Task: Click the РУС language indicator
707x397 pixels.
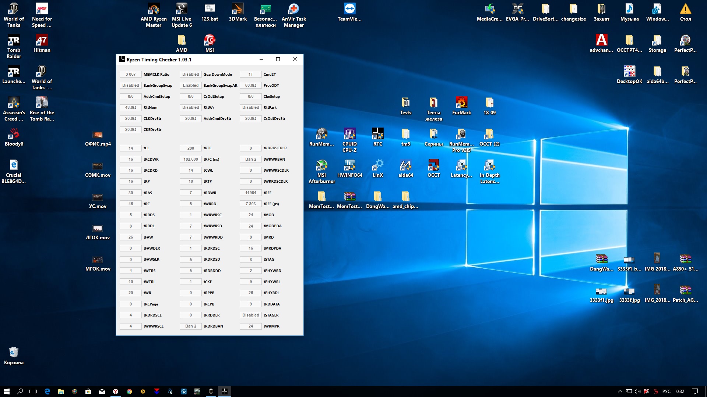Action: [666, 391]
